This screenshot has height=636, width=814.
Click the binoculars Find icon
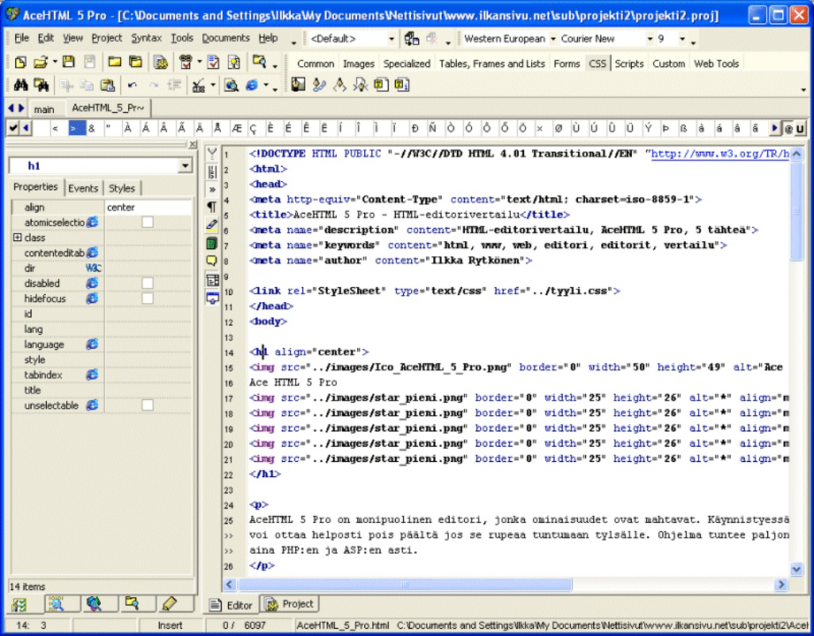coord(21,84)
